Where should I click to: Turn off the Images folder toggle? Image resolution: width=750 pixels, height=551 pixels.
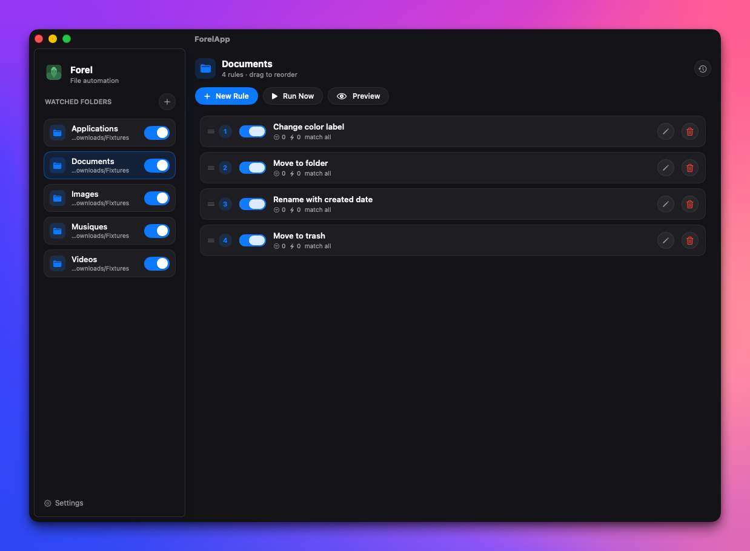click(157, 198)
